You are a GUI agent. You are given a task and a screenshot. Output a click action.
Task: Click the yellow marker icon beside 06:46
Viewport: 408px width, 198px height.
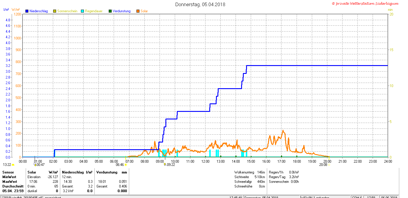126,165
